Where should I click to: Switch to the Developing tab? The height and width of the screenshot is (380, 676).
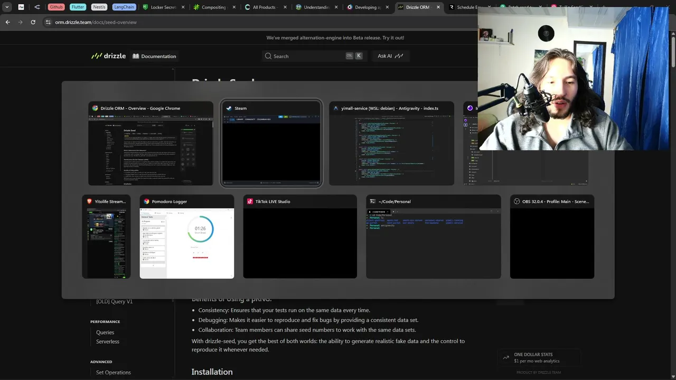367,7
